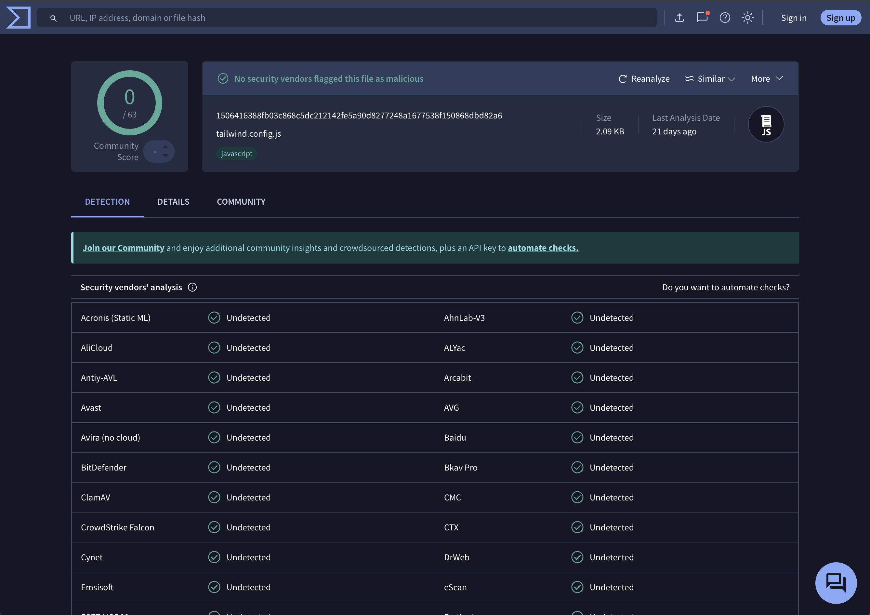Viewport: 870px width, 615px height.
Task: Toggle the light theme sun icon
Action: coord(747,18)
